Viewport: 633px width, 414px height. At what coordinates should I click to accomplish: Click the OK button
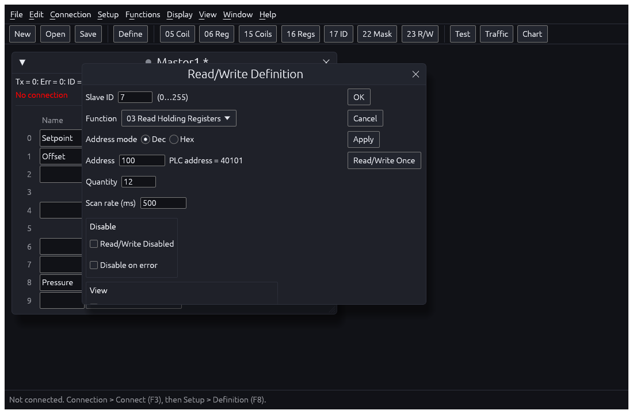tap(359, 97)
